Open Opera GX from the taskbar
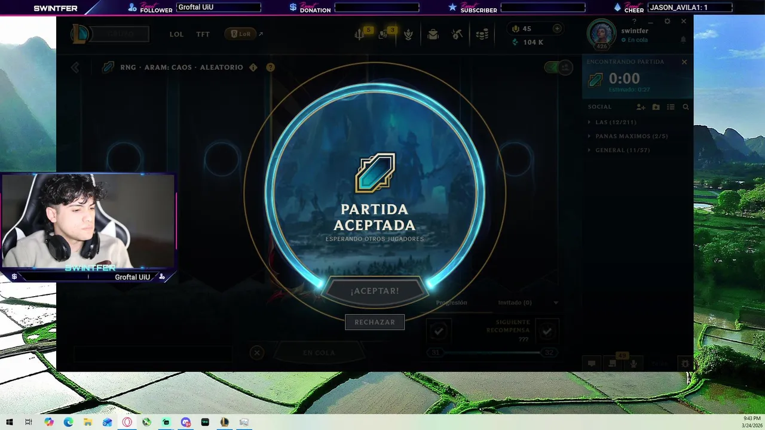This screenshot has height=430, width=765. [127, 422]
